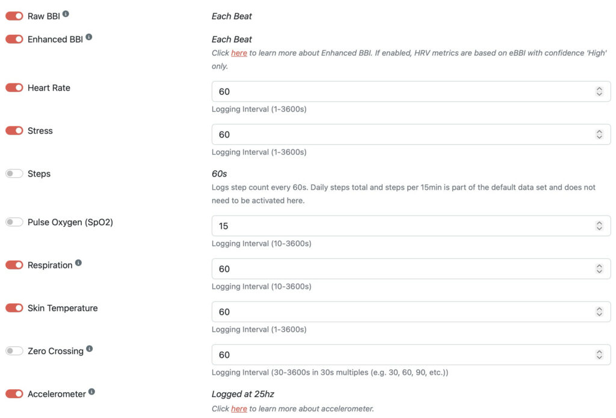Select the Respiration logging interval field
This screenshot has width=616, height=418.
pos(411,269)
